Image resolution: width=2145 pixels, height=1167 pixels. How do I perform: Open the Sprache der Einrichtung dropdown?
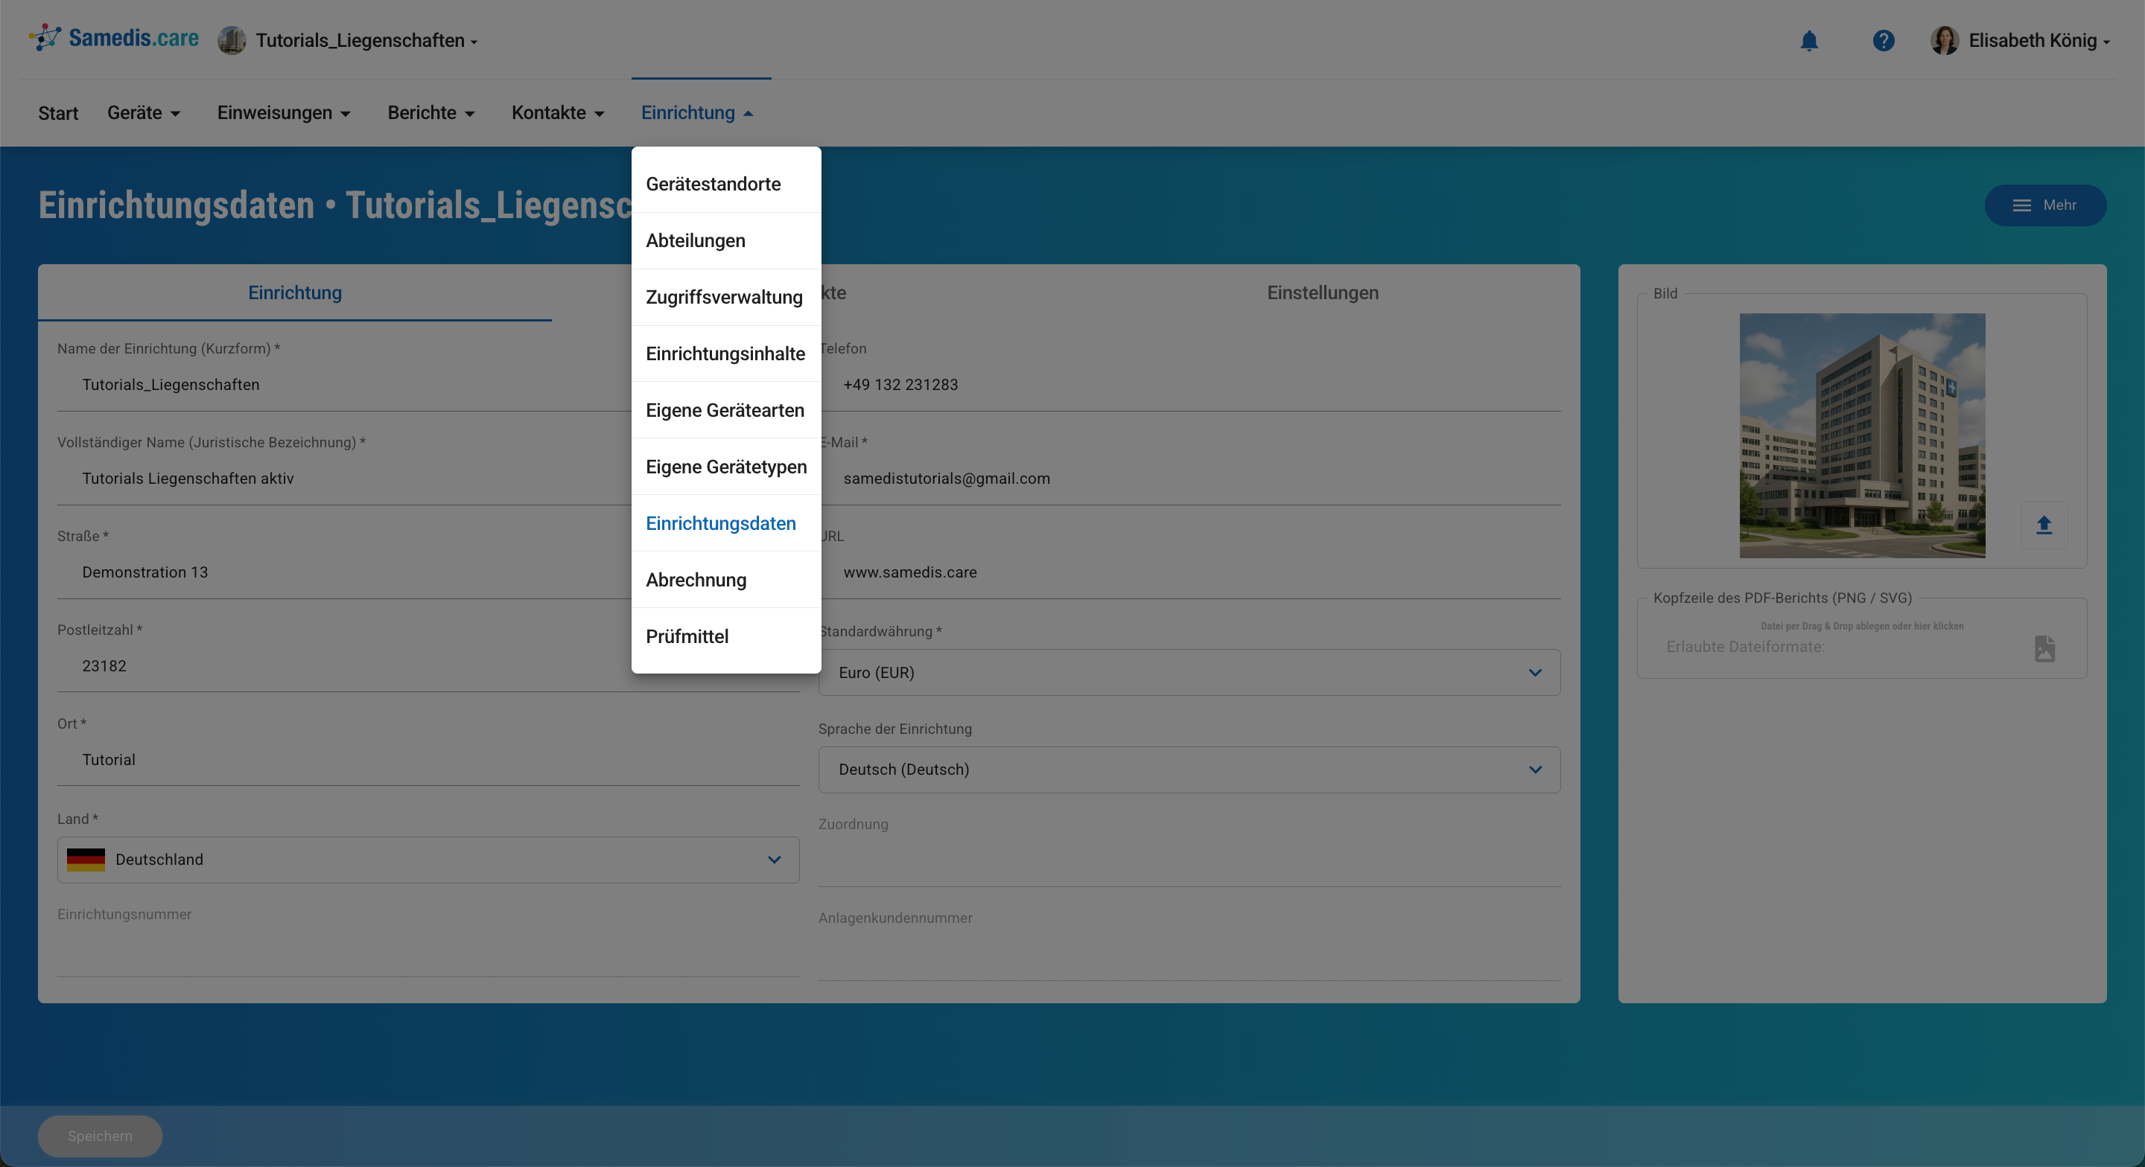coord(1188,770)
